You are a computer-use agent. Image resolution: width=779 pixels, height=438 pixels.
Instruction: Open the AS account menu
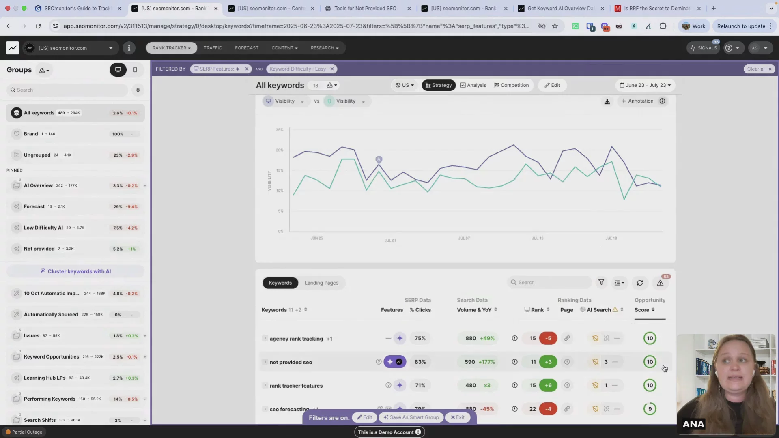pos(760,48)
